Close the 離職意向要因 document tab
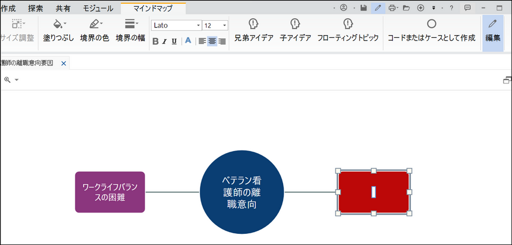 click(x=63, y=63)
